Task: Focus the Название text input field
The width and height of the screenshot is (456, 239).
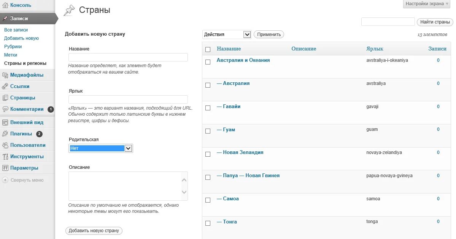Action: [x=128, y=57]
